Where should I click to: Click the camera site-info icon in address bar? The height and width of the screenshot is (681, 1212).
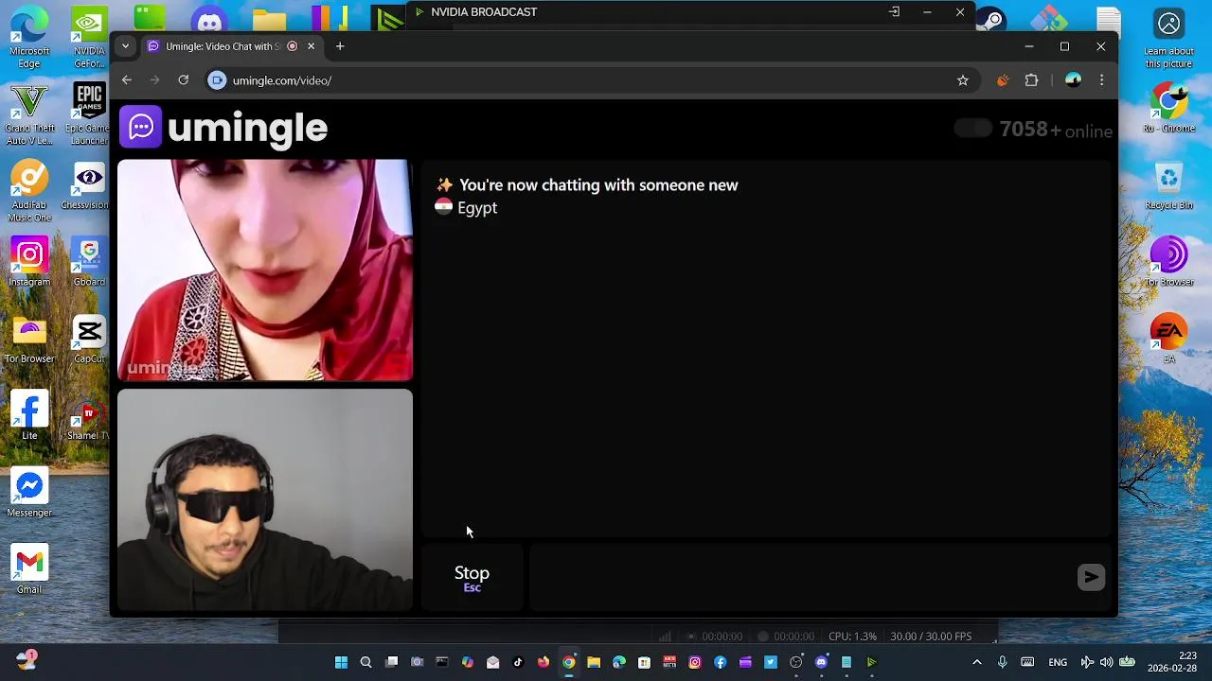point(217,80)
